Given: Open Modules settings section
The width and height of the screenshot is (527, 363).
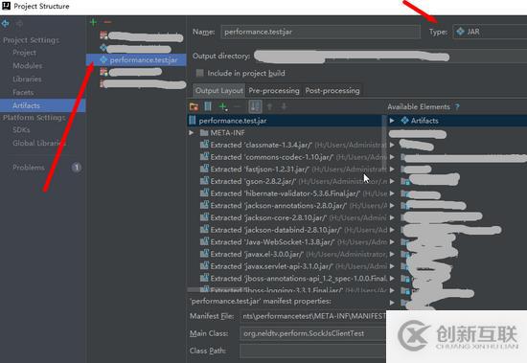Looking at the screenshot, I should click(x=28, y=65).
